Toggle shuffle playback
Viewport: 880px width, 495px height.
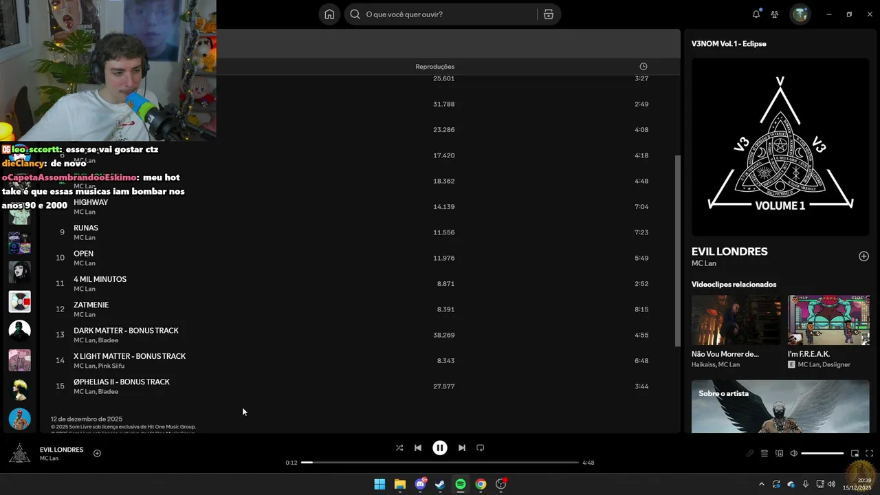click(399, 448)
